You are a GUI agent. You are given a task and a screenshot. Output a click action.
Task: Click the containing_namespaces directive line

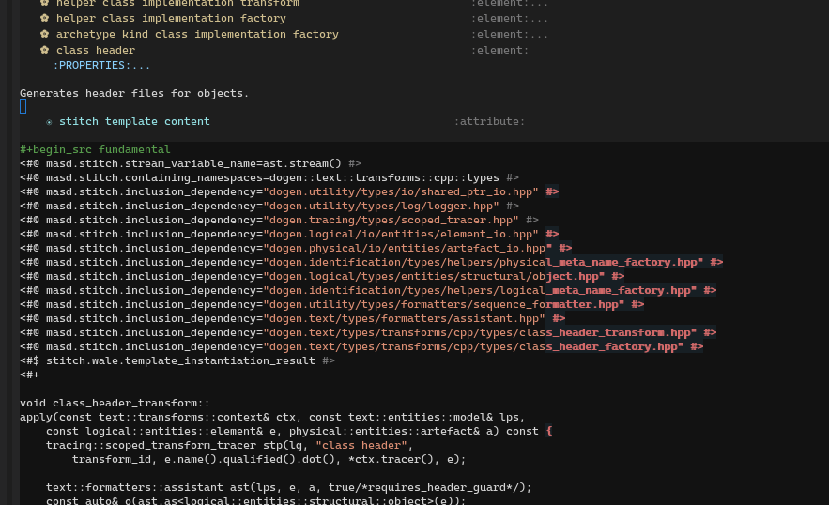(x=269, y=177)
